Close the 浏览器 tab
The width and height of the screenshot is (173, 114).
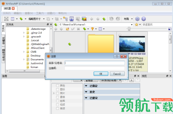(x=13, y=8)
